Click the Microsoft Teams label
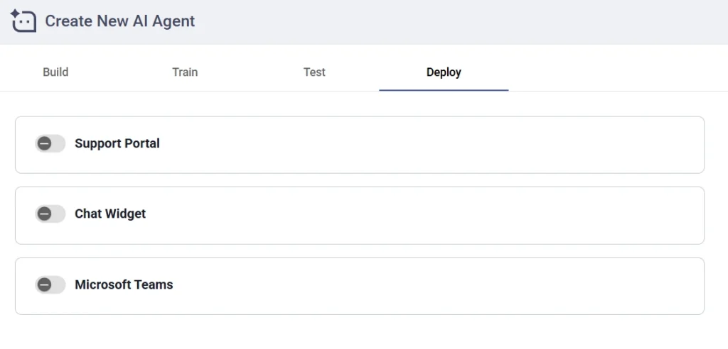 [124, 284]
